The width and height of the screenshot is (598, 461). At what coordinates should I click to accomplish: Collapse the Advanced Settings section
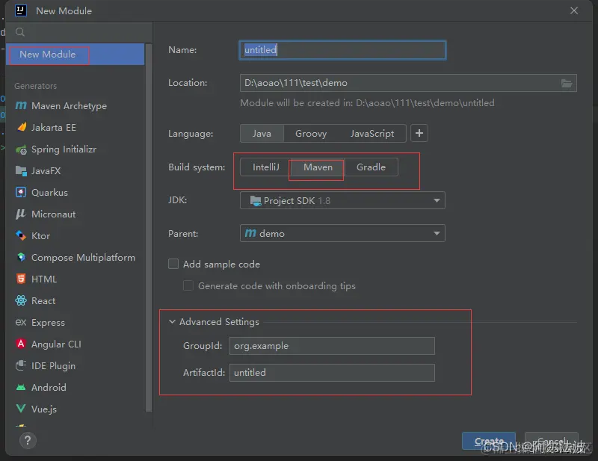[x=172, y=322]
